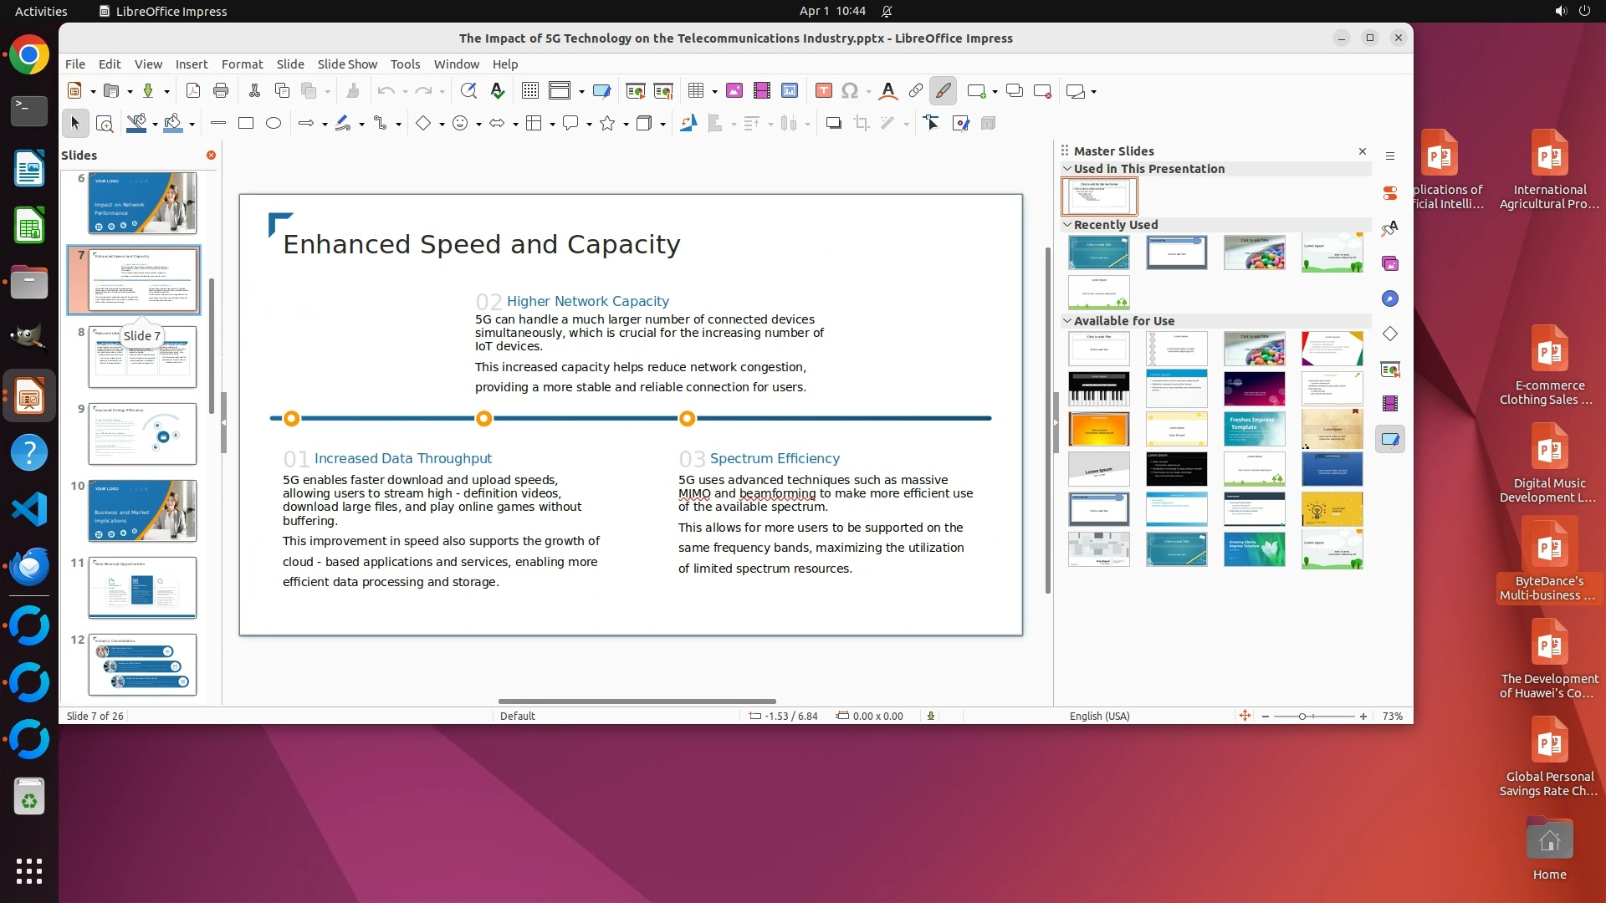Open the Format menu
1606x903 pixels.
pos(242,64)
